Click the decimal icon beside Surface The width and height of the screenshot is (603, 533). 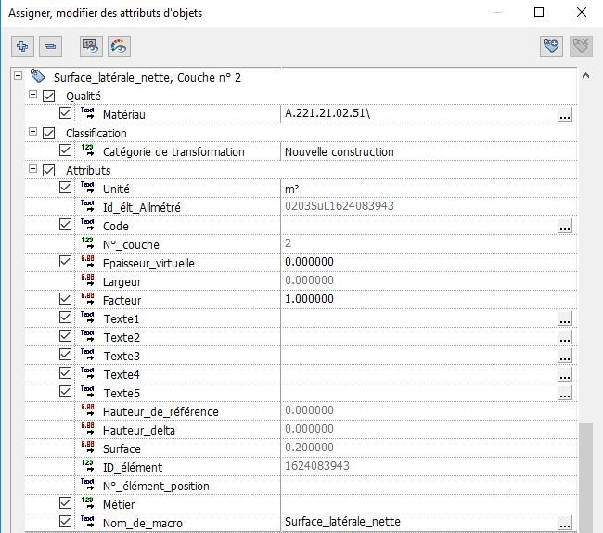point(88,448)
